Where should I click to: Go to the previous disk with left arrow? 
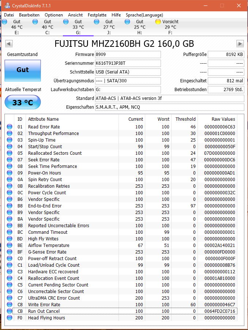click(9, 44)
